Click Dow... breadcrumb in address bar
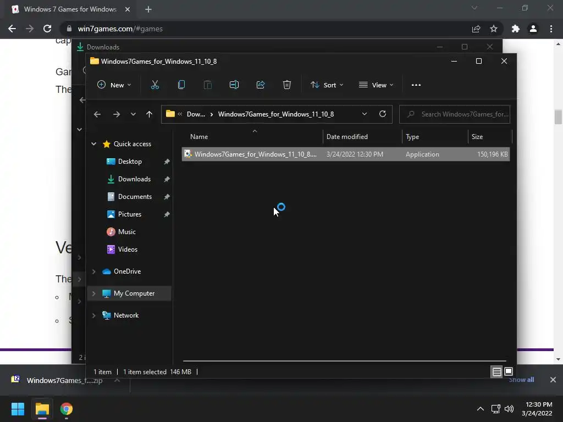This screenshot has width=563, height=422. coord(196,114)
